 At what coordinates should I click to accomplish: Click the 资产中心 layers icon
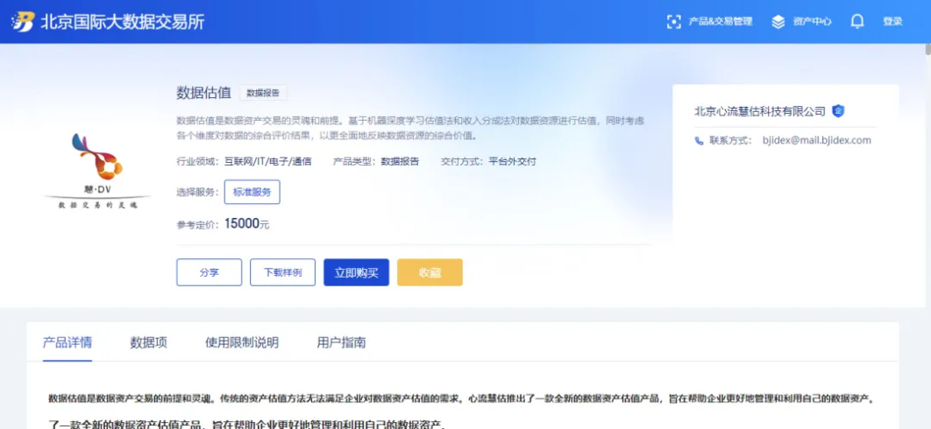(x=778, y=22)
